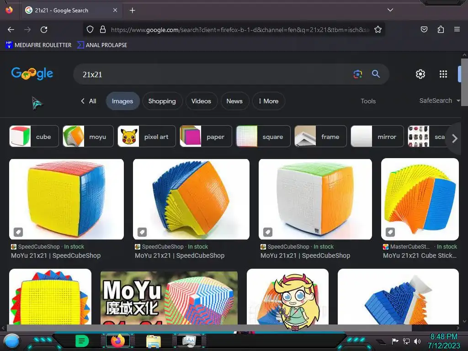Select the Images tab
Viewport: 468px width, 351px height.
coord(122,101)
